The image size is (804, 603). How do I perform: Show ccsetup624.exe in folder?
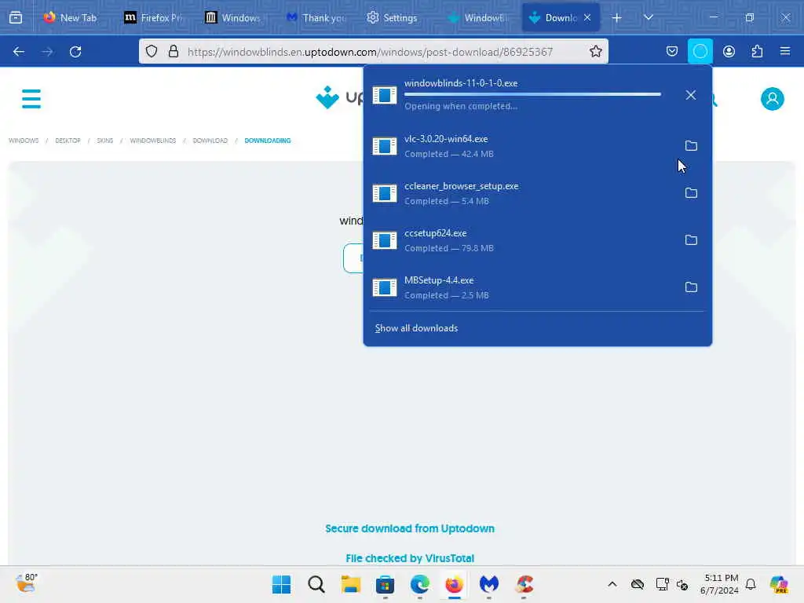pyautogui.click(x=691, y=240)
